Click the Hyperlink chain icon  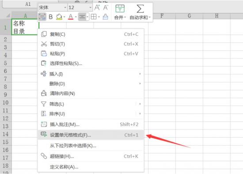44,156
